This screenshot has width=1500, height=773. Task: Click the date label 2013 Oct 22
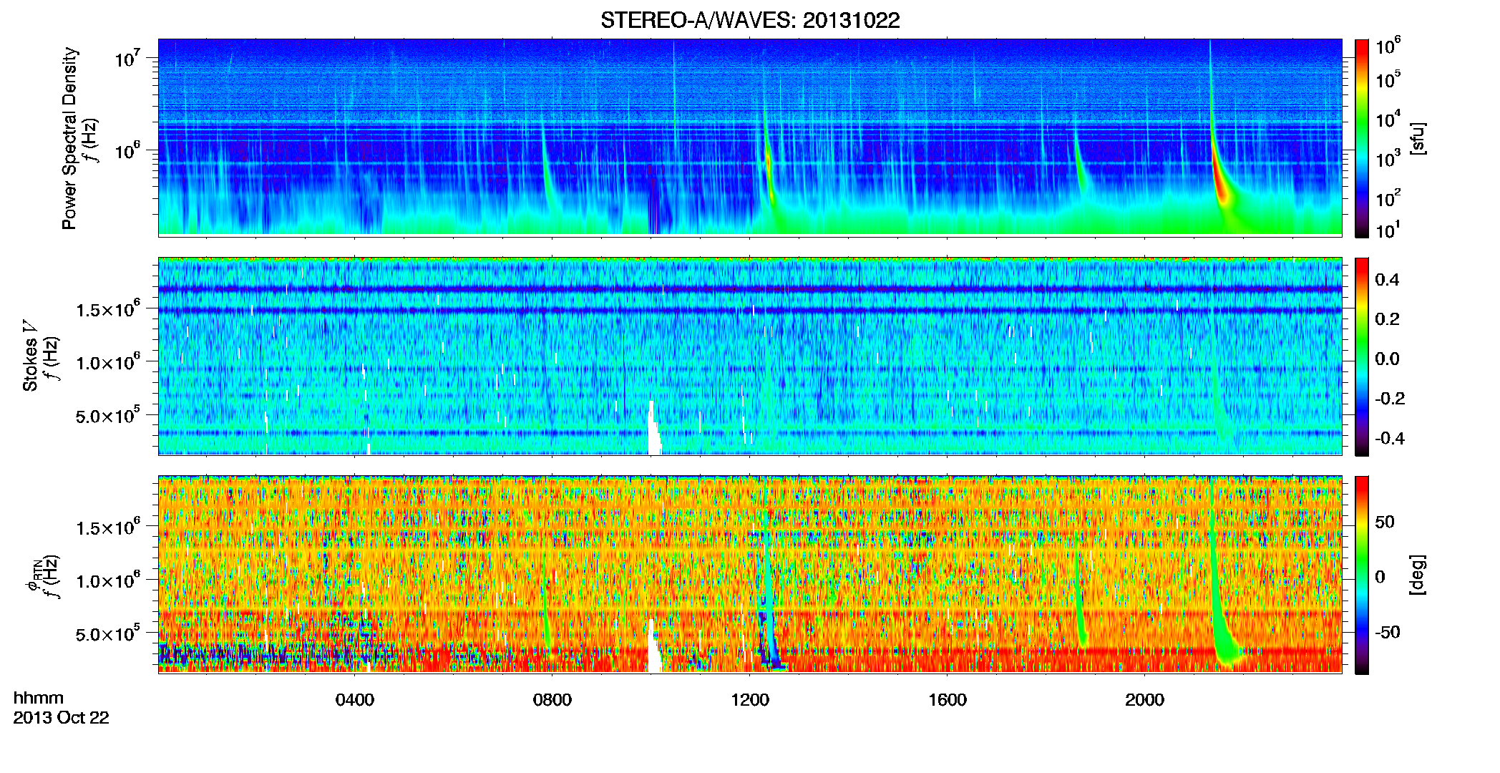[61, 717]
